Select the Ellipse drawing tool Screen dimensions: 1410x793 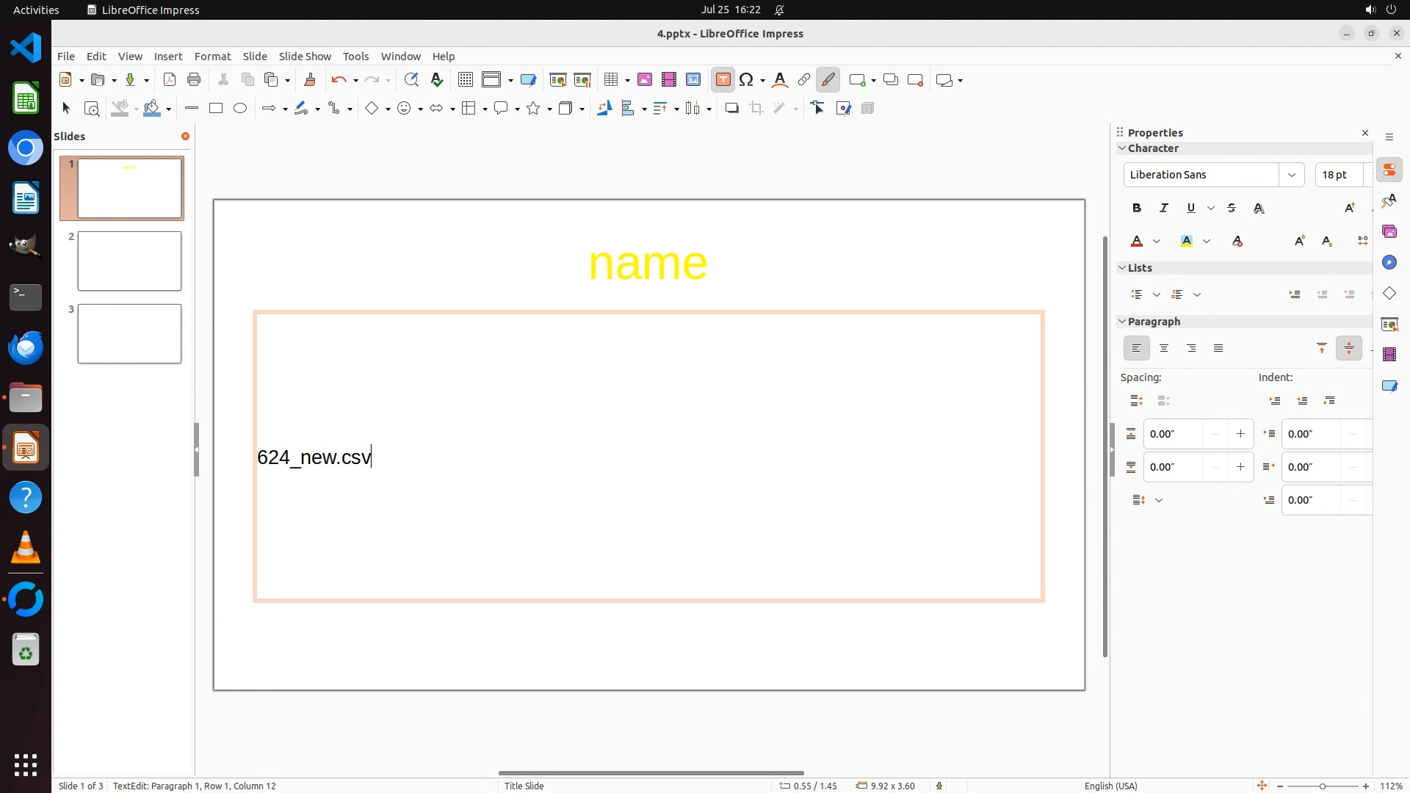tap(240, 109)
